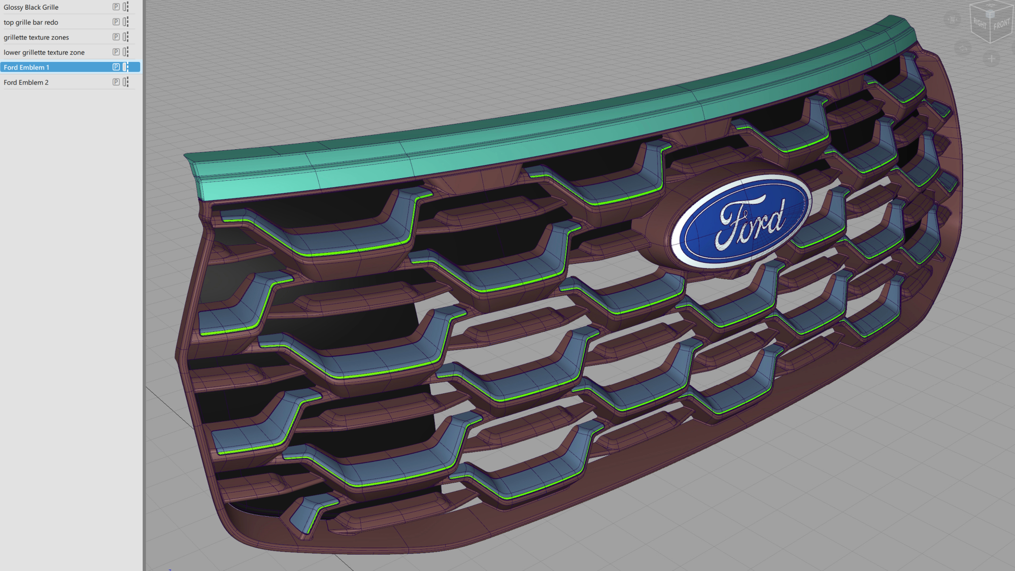Toggle symmetry icon on Glossy Black Grille layer
This screenshot has height=571, width=1015.
pyautogui.click(x=126, y=7)
